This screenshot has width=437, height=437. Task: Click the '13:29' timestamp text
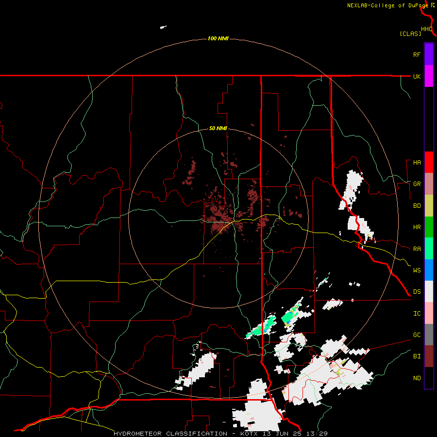click(318, 434)
